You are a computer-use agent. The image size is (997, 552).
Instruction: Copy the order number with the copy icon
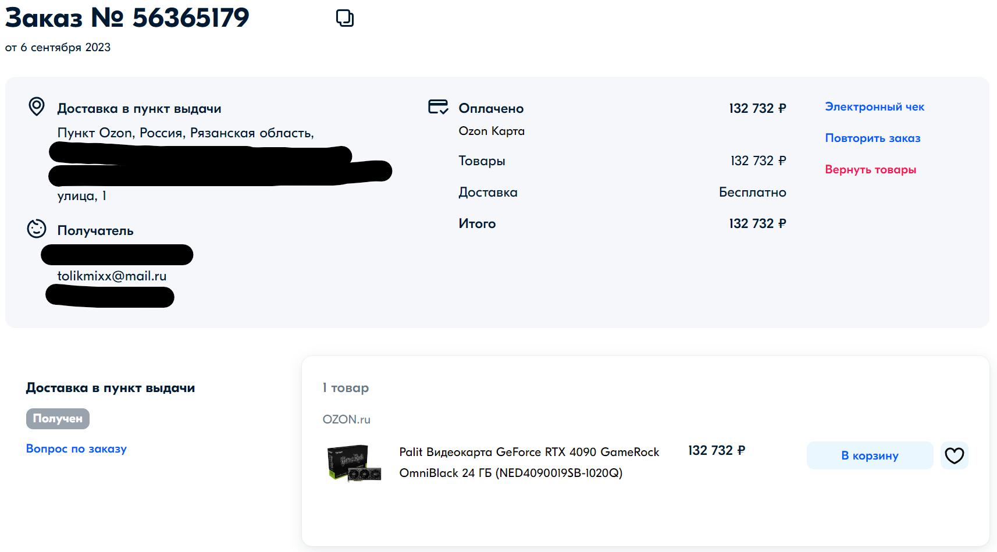[344, 18]
